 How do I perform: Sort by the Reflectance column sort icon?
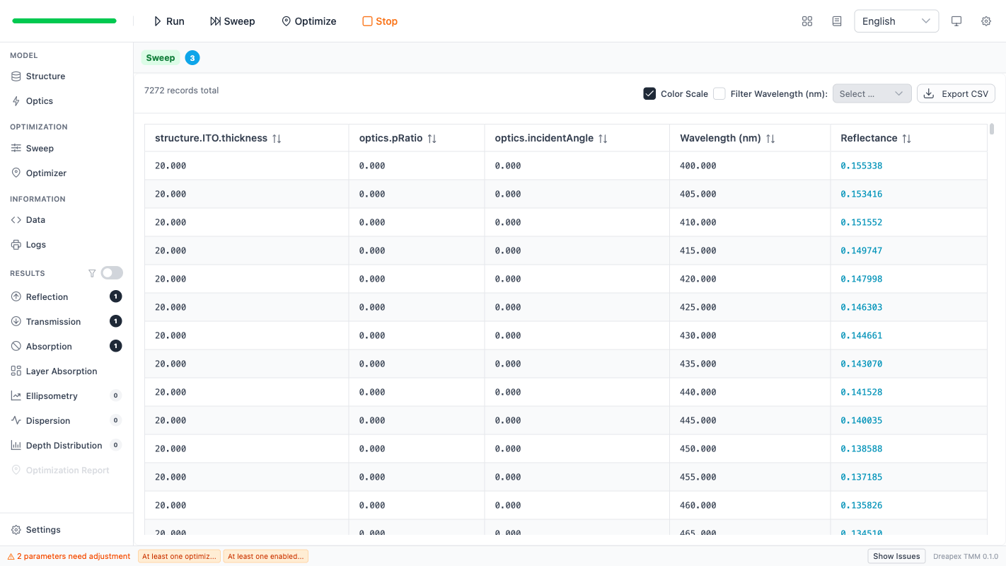[x=906, y=139]
